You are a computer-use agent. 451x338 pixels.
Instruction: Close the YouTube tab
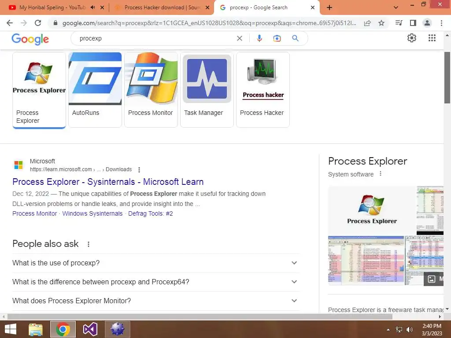102,7
